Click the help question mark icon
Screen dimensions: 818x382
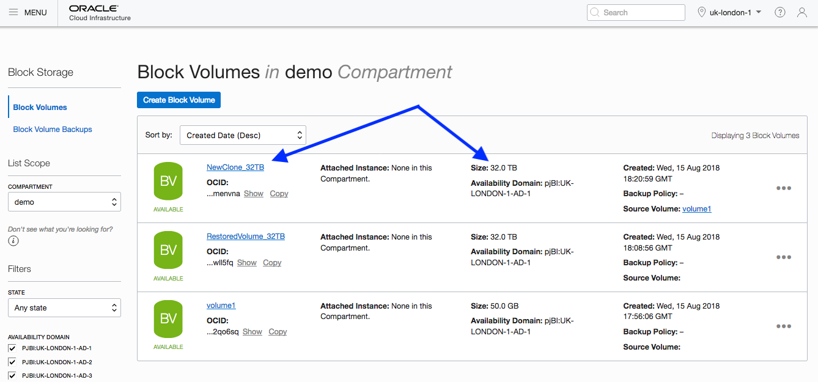coord(779,12)
